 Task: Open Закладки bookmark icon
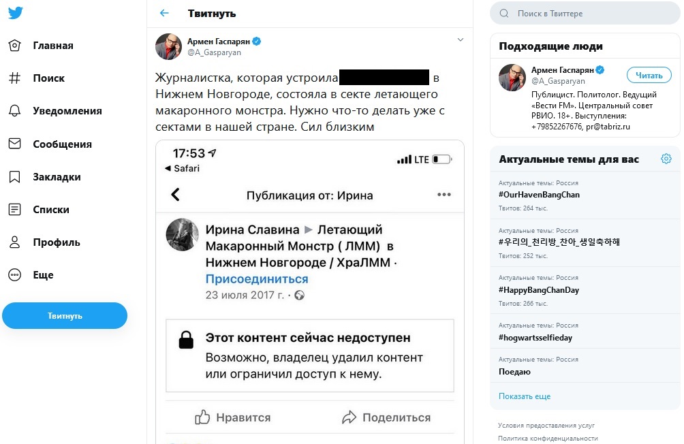pyautogui.click(x=14, y=177)
